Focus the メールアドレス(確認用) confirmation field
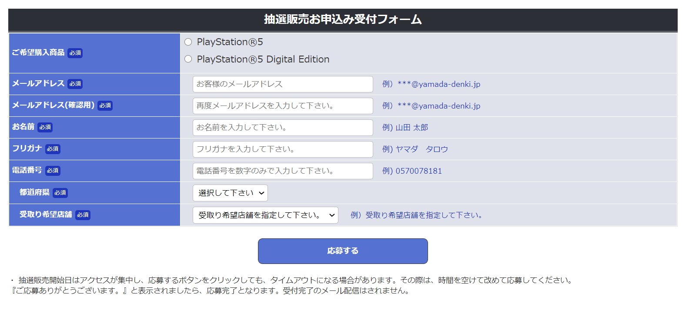The height and width of the screenshot is (310, 689). click(283, 106)
